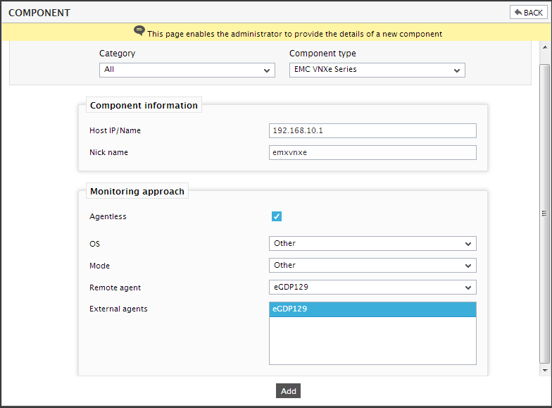Click the OS dropdown chevron arrow
The image size is (552, 408).
coord(468,244)
